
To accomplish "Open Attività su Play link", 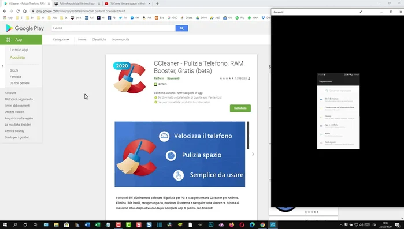I will 14,131.
